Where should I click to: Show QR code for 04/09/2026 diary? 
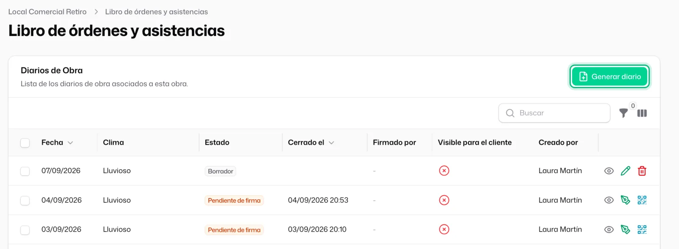pyautogui.click(x=642, y=200)
